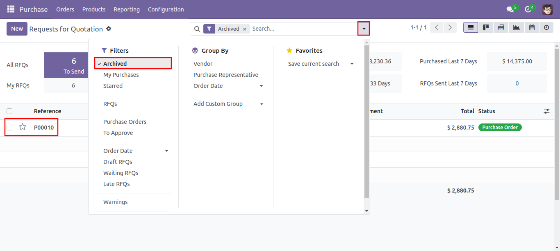The height and width of the screenshot is (251, 560).
Task: Open the Products menu
Action: (x=94, y=9)
